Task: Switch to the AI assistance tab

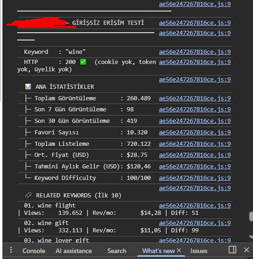Action: click(x=74, y=251)
